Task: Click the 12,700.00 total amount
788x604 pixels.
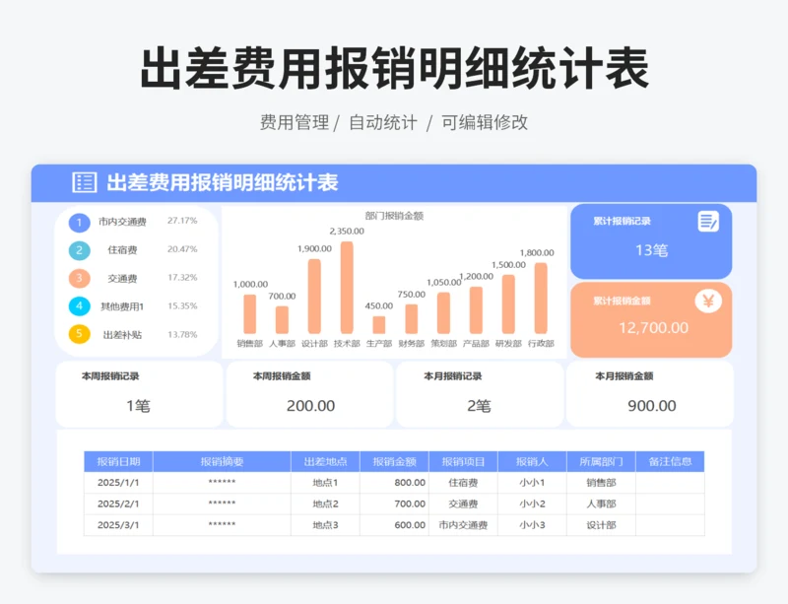Action: click(x=653, y=328)
